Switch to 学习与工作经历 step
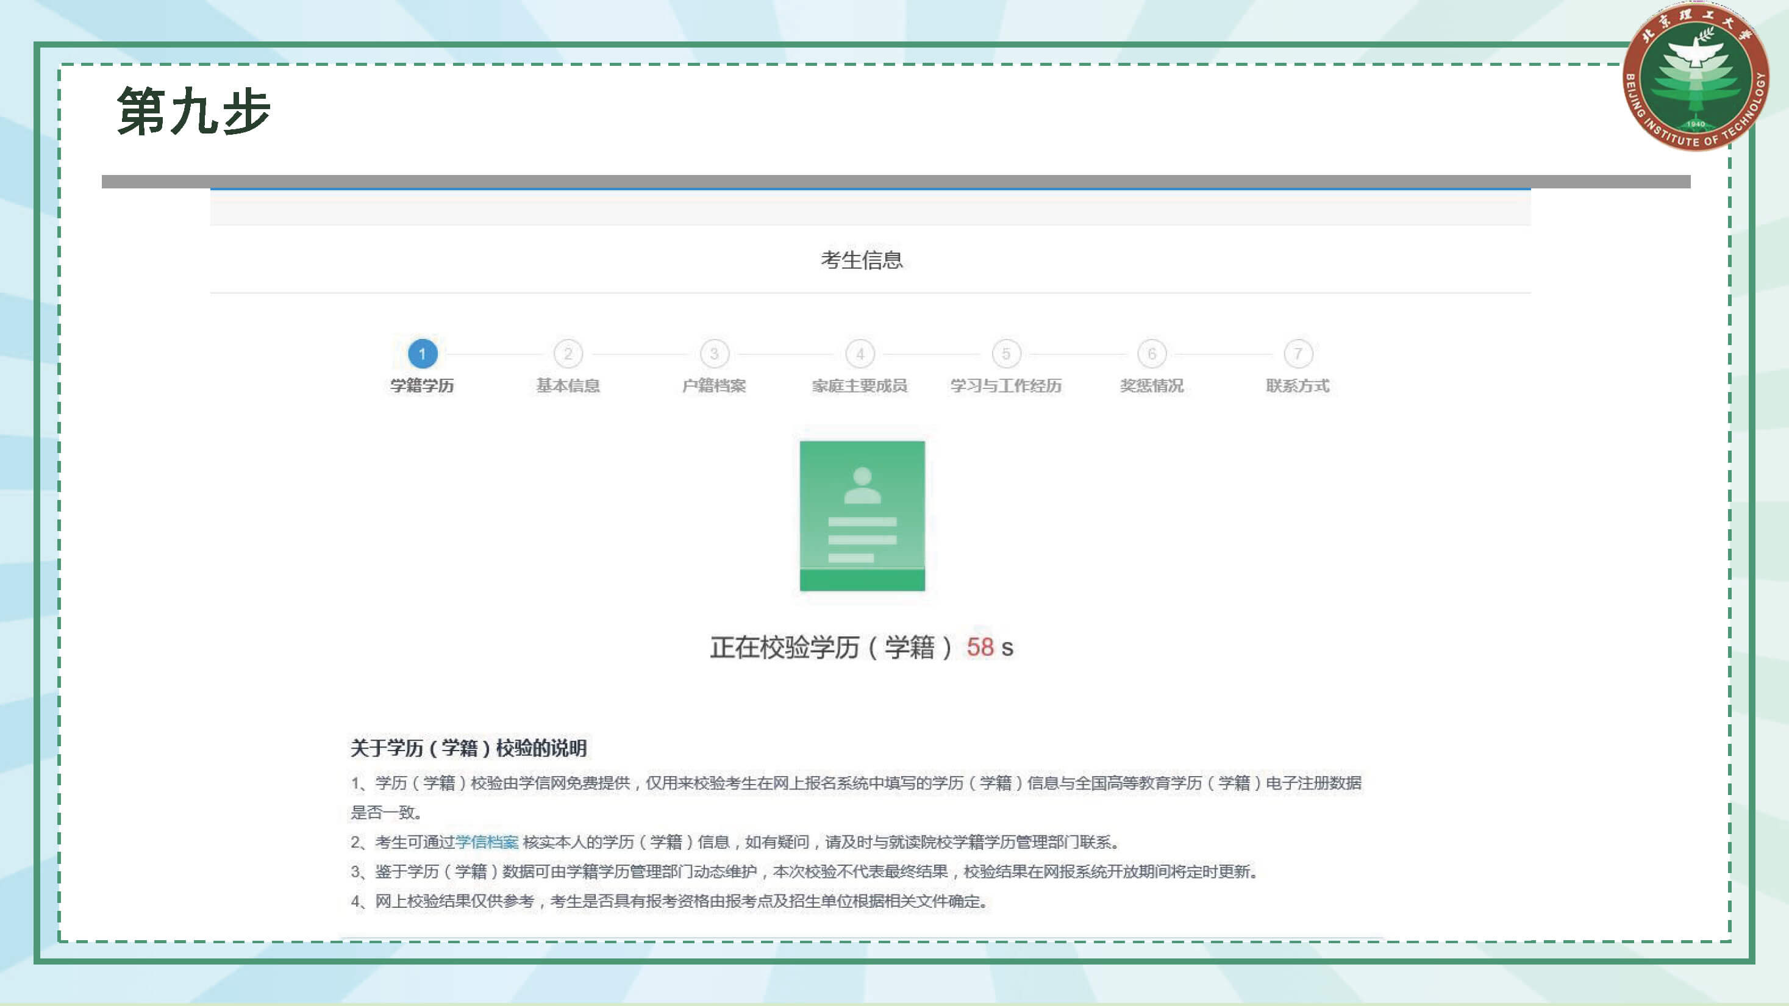The height and width of the screenshot is (1006, 1789). [x=1005, y=386]
